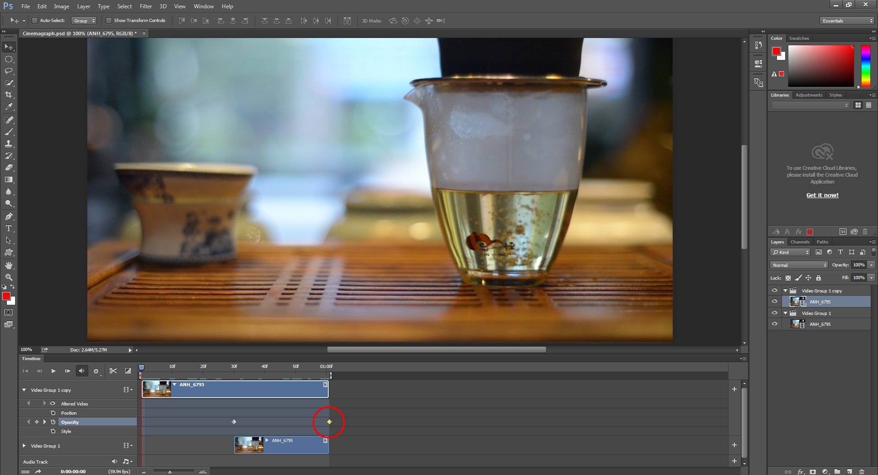Select the Brush tool
The image size is (878, 475).
click(9, 132)
